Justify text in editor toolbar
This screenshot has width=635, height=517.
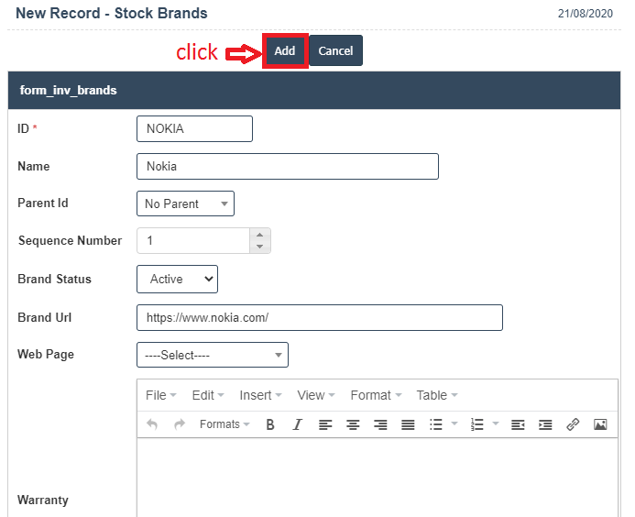(408, 424)
